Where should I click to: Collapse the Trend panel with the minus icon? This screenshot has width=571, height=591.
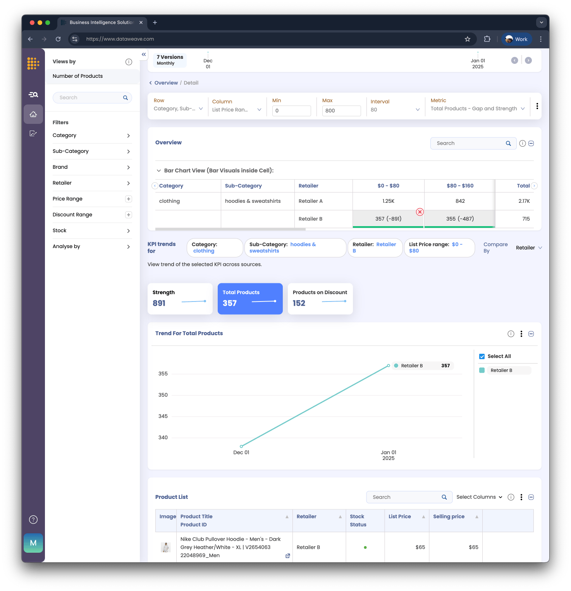click(531, 334)
